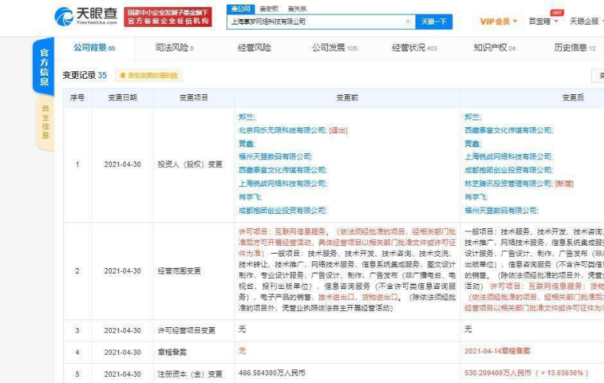Screen dimensions: 604x383
Task: Click the 2021-04-14章程备案 entry
Action: click(x=497, y=351)
